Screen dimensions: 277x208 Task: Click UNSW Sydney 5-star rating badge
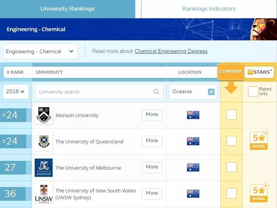click(259, 193)
